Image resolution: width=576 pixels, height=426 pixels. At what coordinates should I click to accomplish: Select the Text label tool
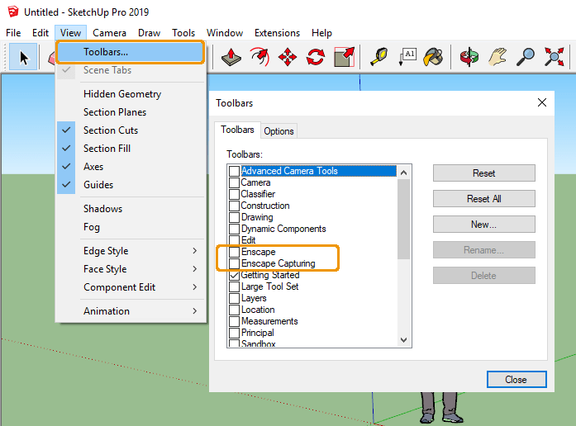[x=407, y=57]
